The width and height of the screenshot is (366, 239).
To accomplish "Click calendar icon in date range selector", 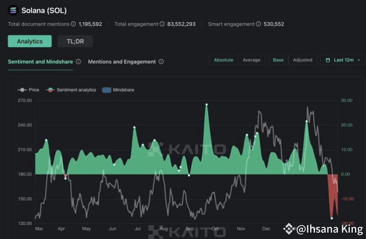I will [x=328, y=60].
